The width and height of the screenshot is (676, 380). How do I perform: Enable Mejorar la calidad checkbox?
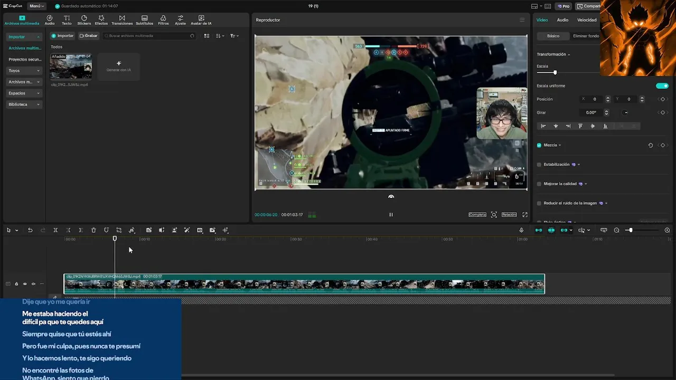(539, 184)
